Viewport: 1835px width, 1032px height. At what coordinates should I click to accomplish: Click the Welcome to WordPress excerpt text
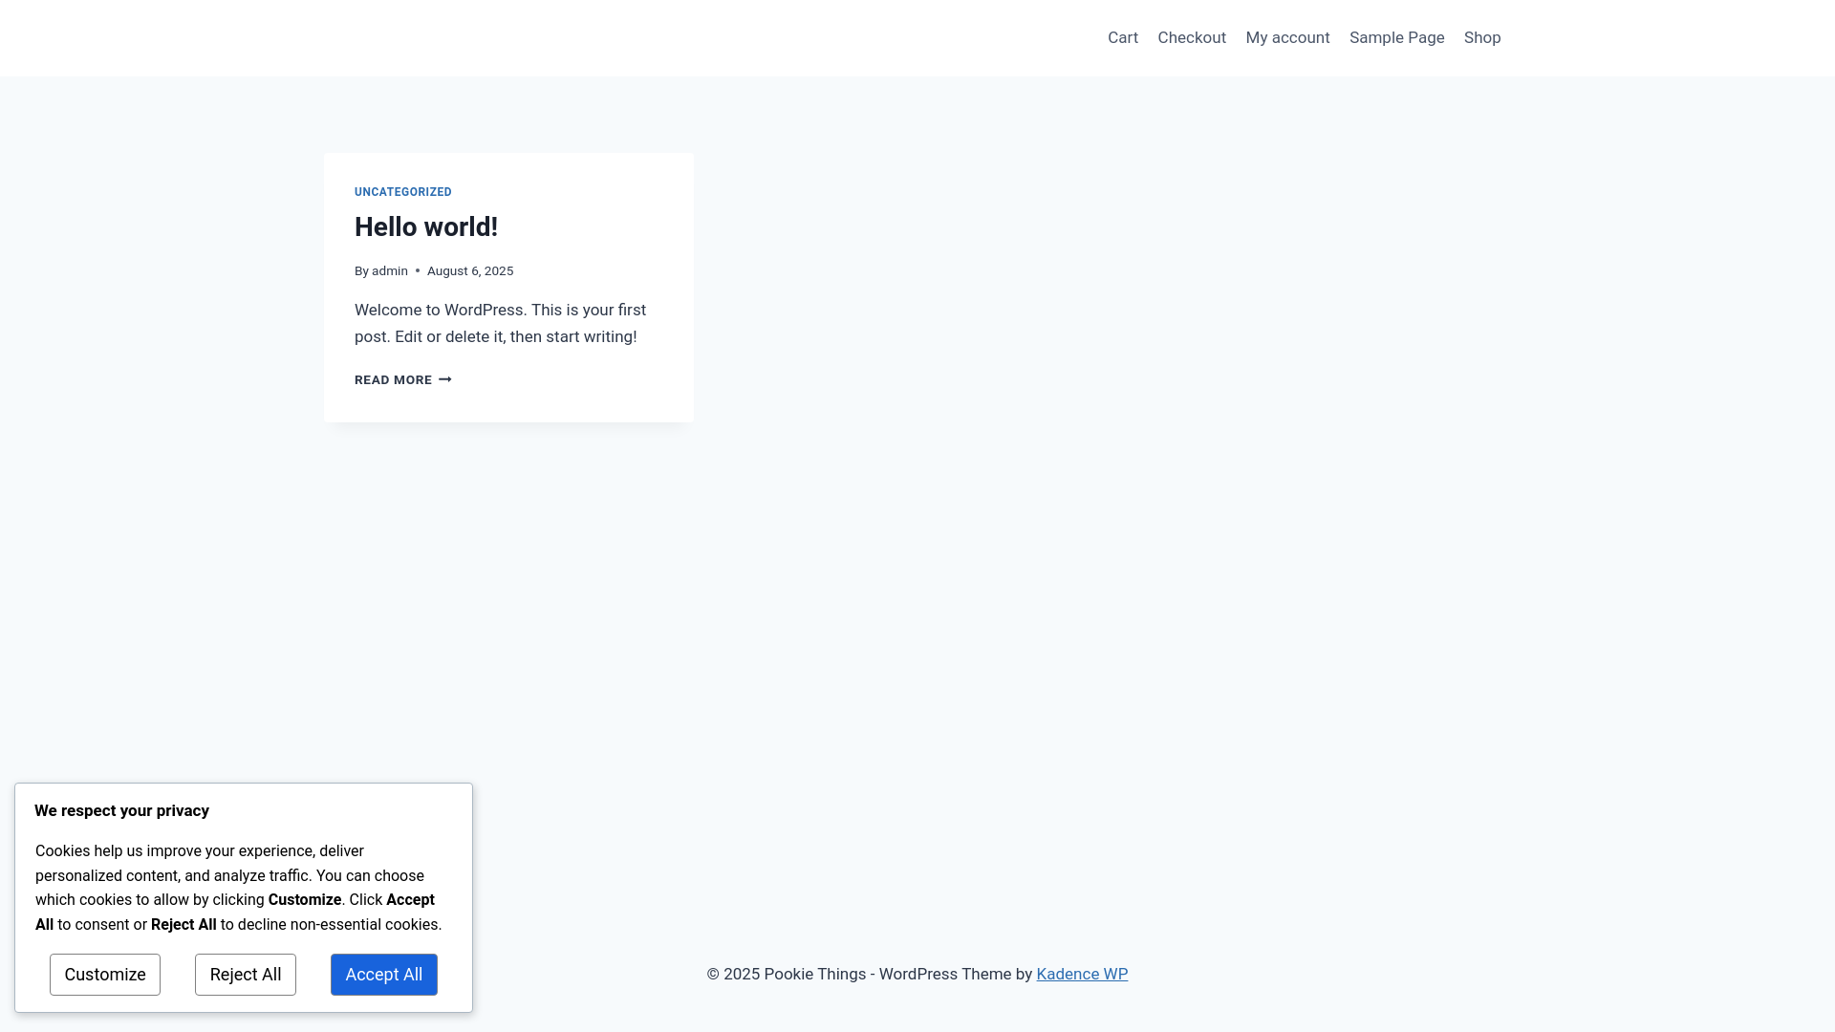coord(501,323)
